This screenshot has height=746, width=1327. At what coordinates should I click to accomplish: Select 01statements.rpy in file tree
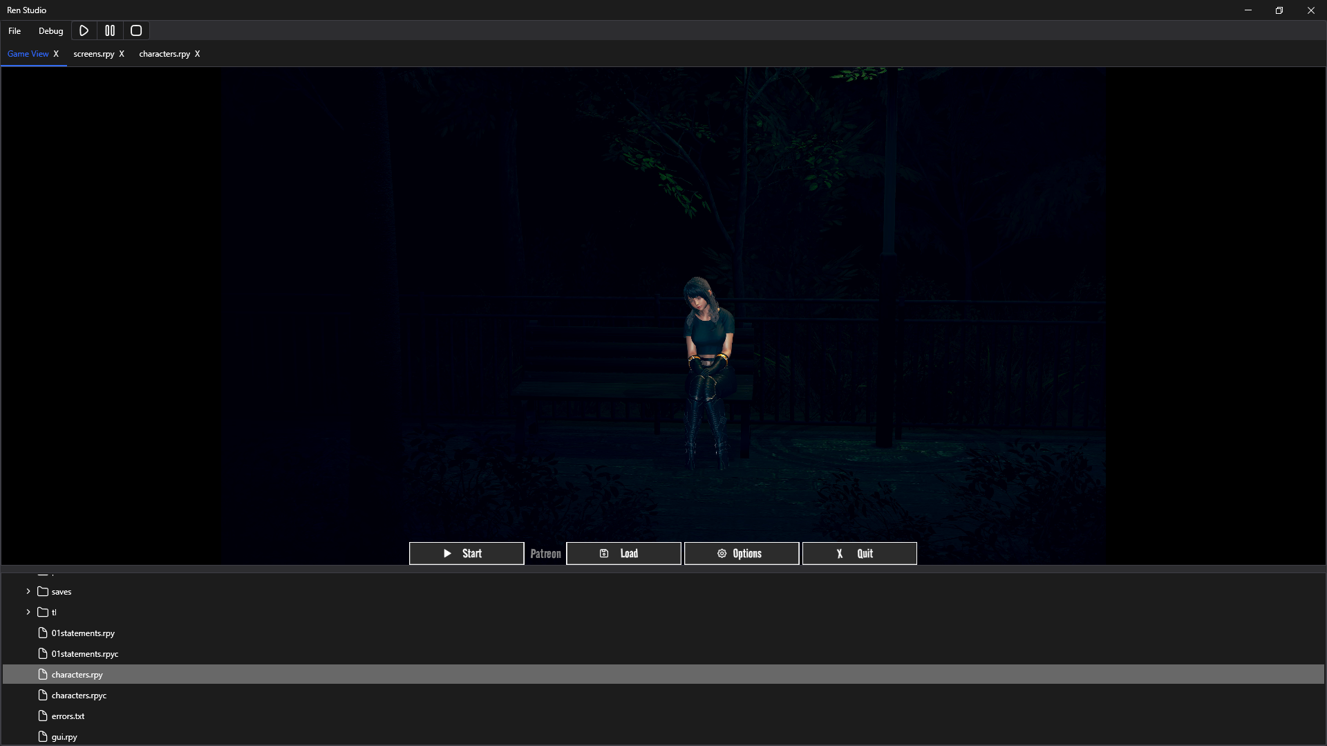[83, 633]
